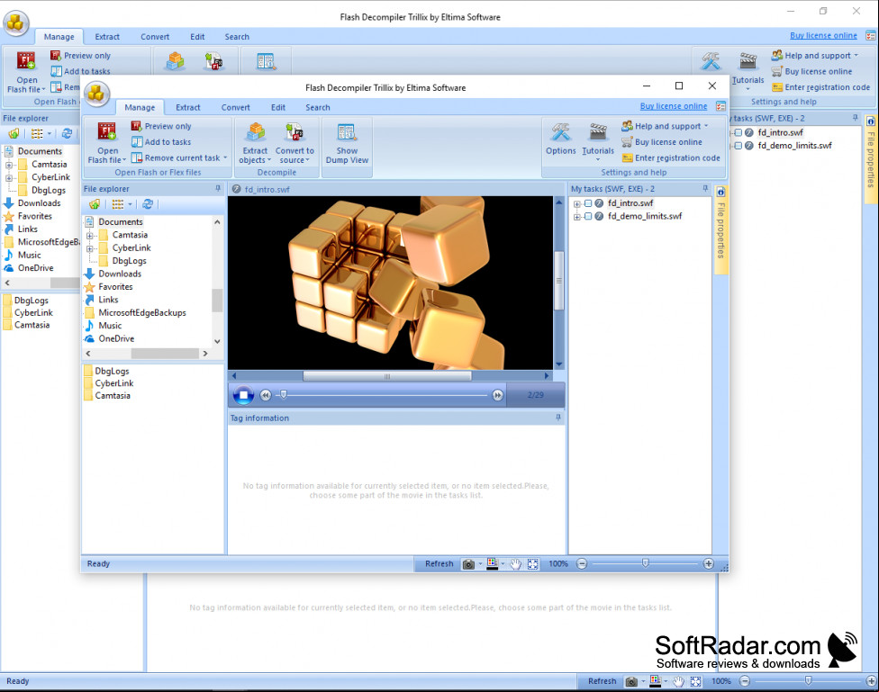Click Options icon in back window ribbon

pyautogui.click(x=711, y=61)
